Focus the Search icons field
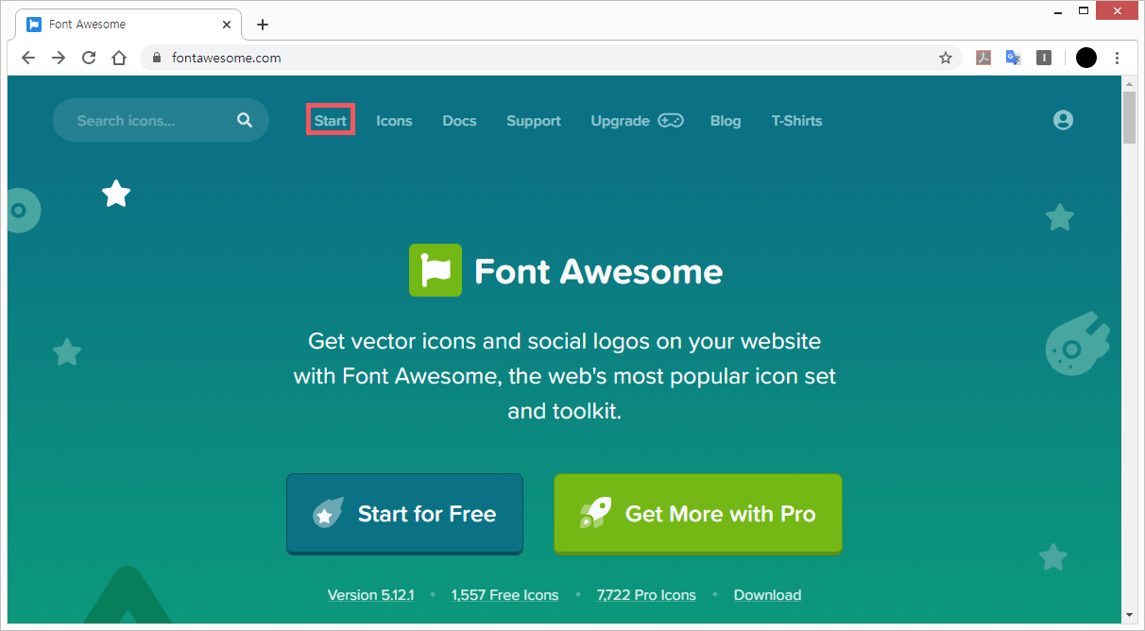The image size is (1145, 631). (x=161, y=120)
